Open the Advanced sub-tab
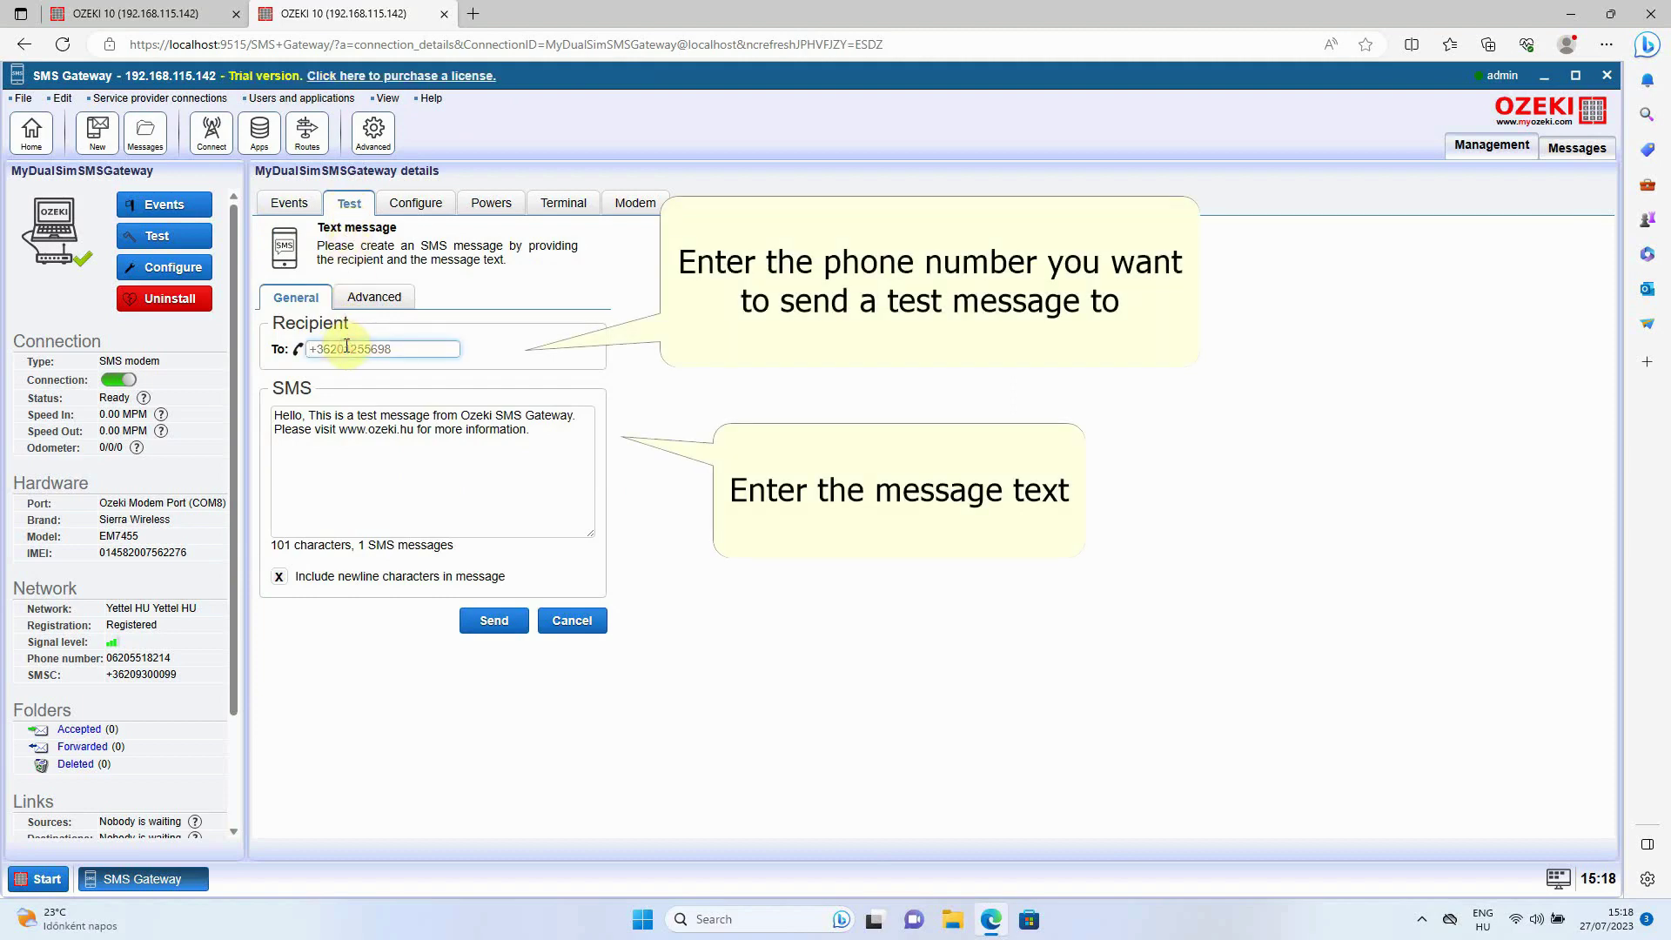Image resolution: width=1671 pixels, height=940 pixels. click(374, 297)
